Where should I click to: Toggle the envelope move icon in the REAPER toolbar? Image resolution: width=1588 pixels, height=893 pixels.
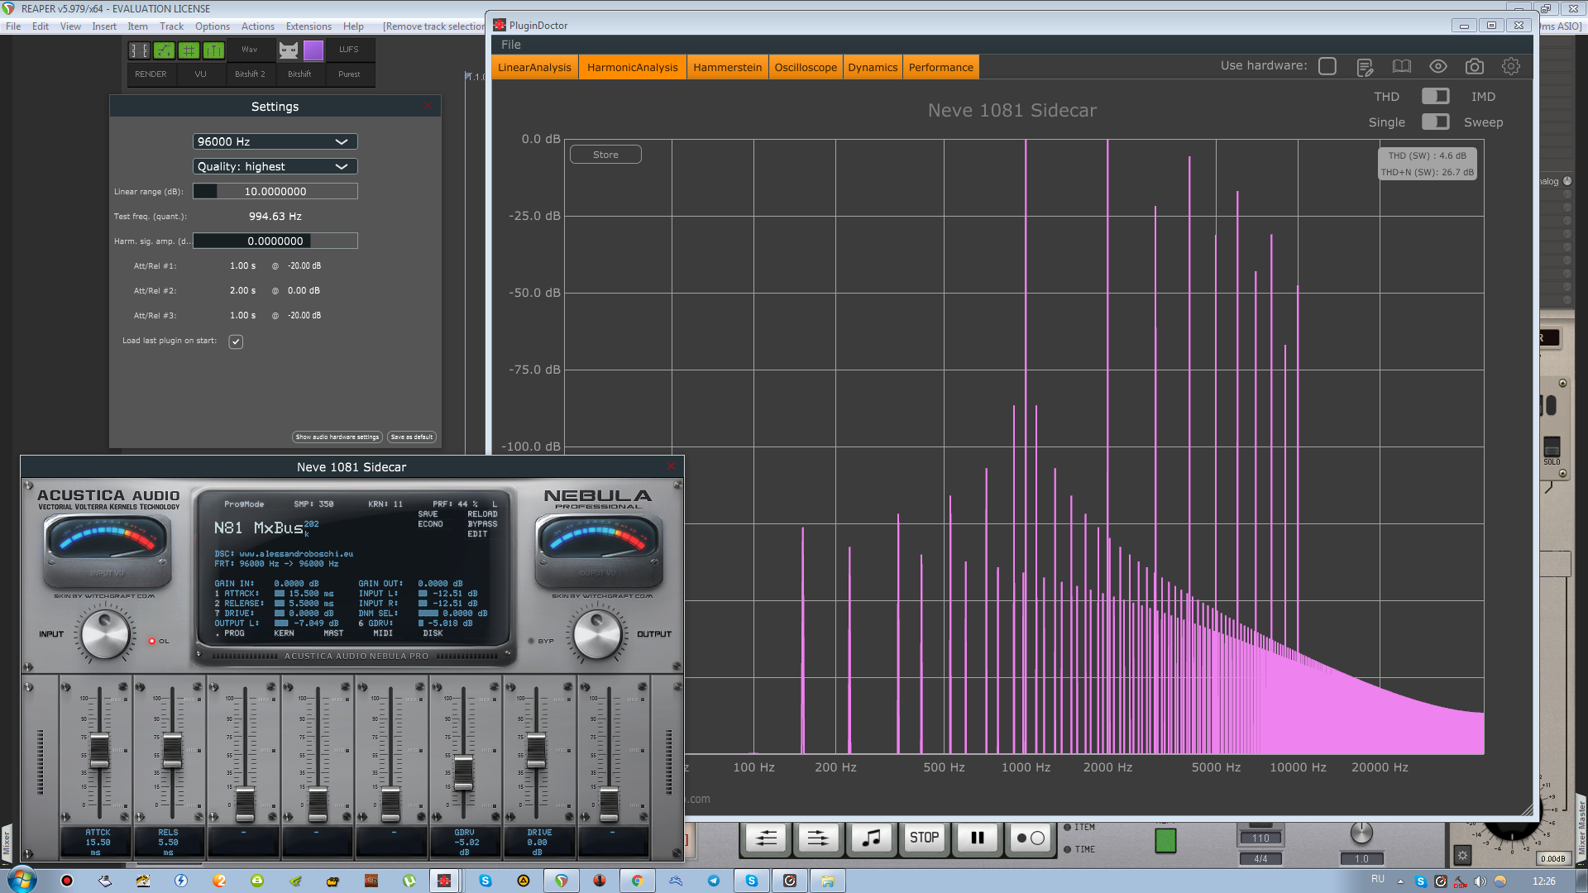(x=164, y=50)
